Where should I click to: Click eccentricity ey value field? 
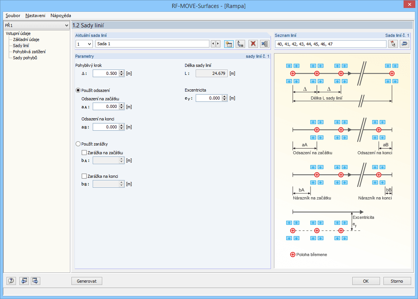point(209,98)
